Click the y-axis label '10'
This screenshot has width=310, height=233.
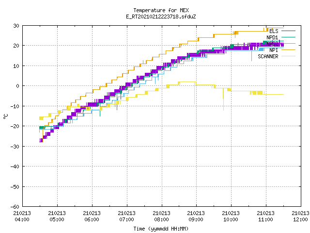click(x=16, y=66)
